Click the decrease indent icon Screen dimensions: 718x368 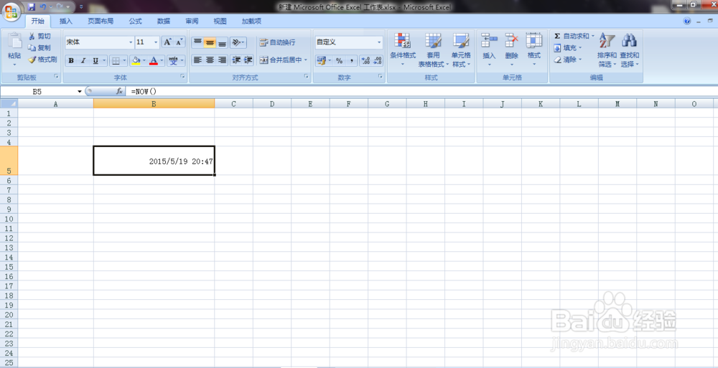(236, 60)
